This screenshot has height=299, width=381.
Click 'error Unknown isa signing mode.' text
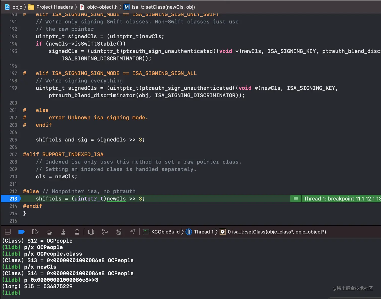[x=98, y=118]
